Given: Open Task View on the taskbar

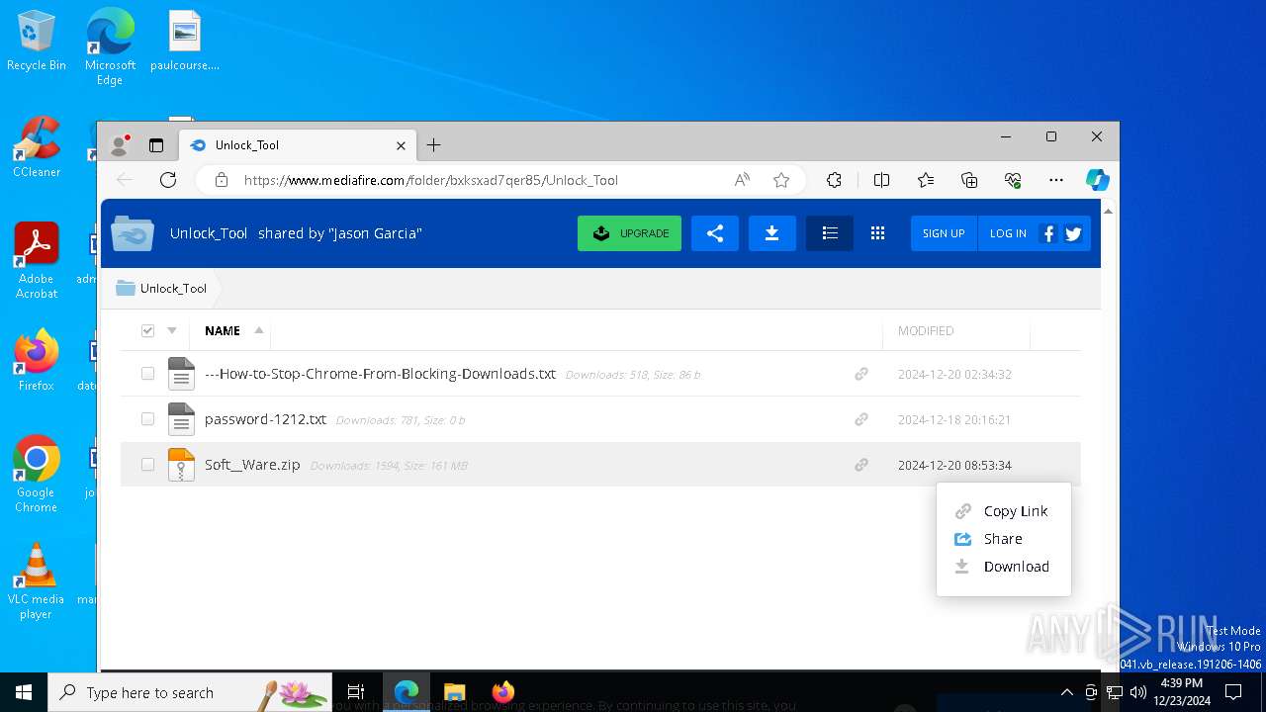Looking at the screenshot, I should coord(356,692).
